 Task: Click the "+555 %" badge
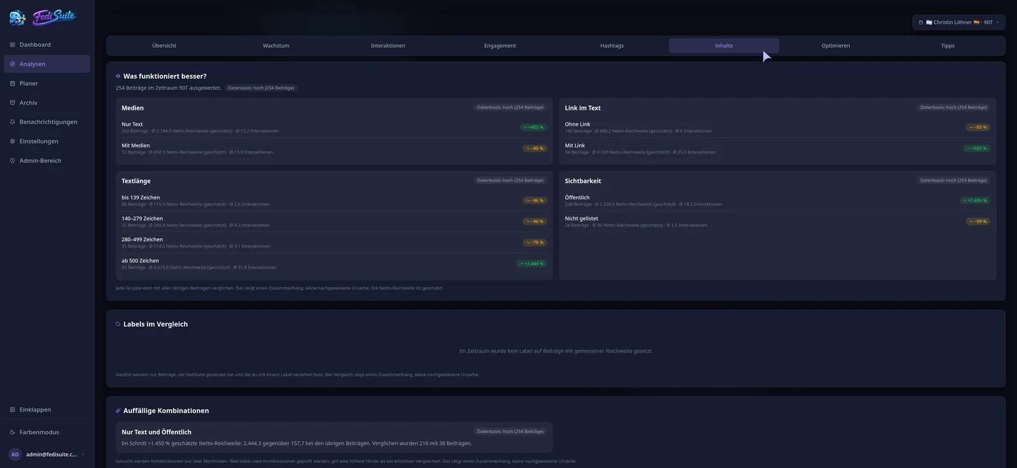tap(976, 149)
